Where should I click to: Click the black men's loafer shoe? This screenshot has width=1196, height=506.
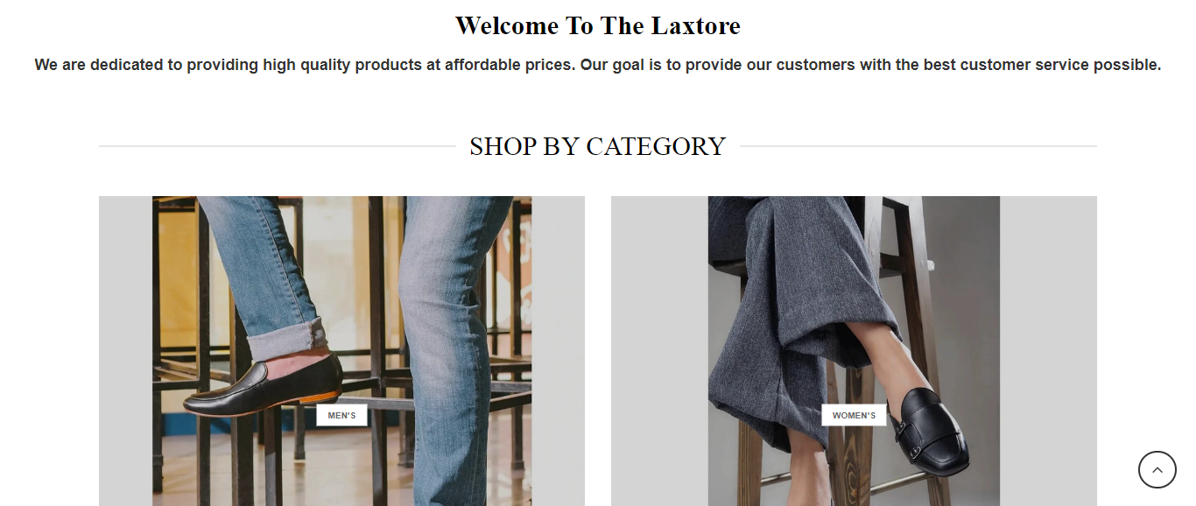point(262,390)
